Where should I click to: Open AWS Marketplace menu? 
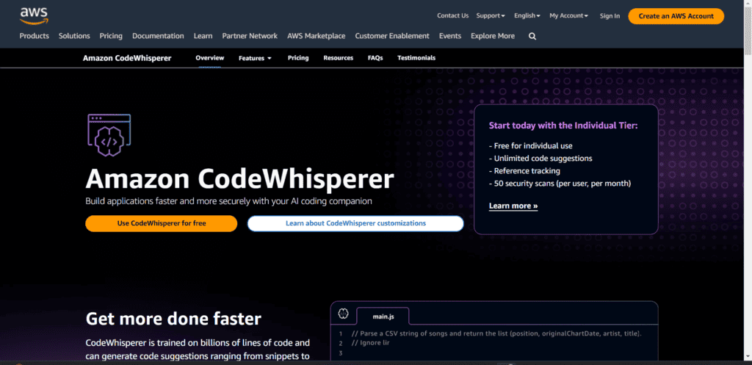click(x=316, y=36)
